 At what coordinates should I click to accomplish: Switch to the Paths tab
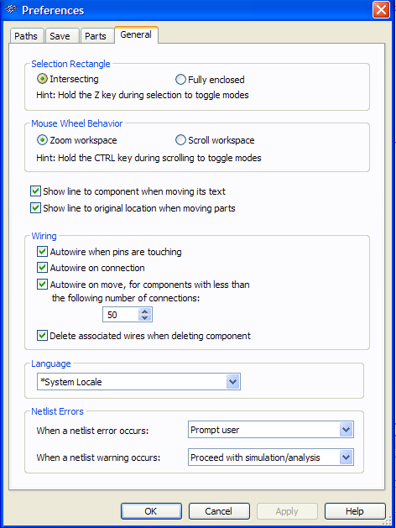point(27,36)
